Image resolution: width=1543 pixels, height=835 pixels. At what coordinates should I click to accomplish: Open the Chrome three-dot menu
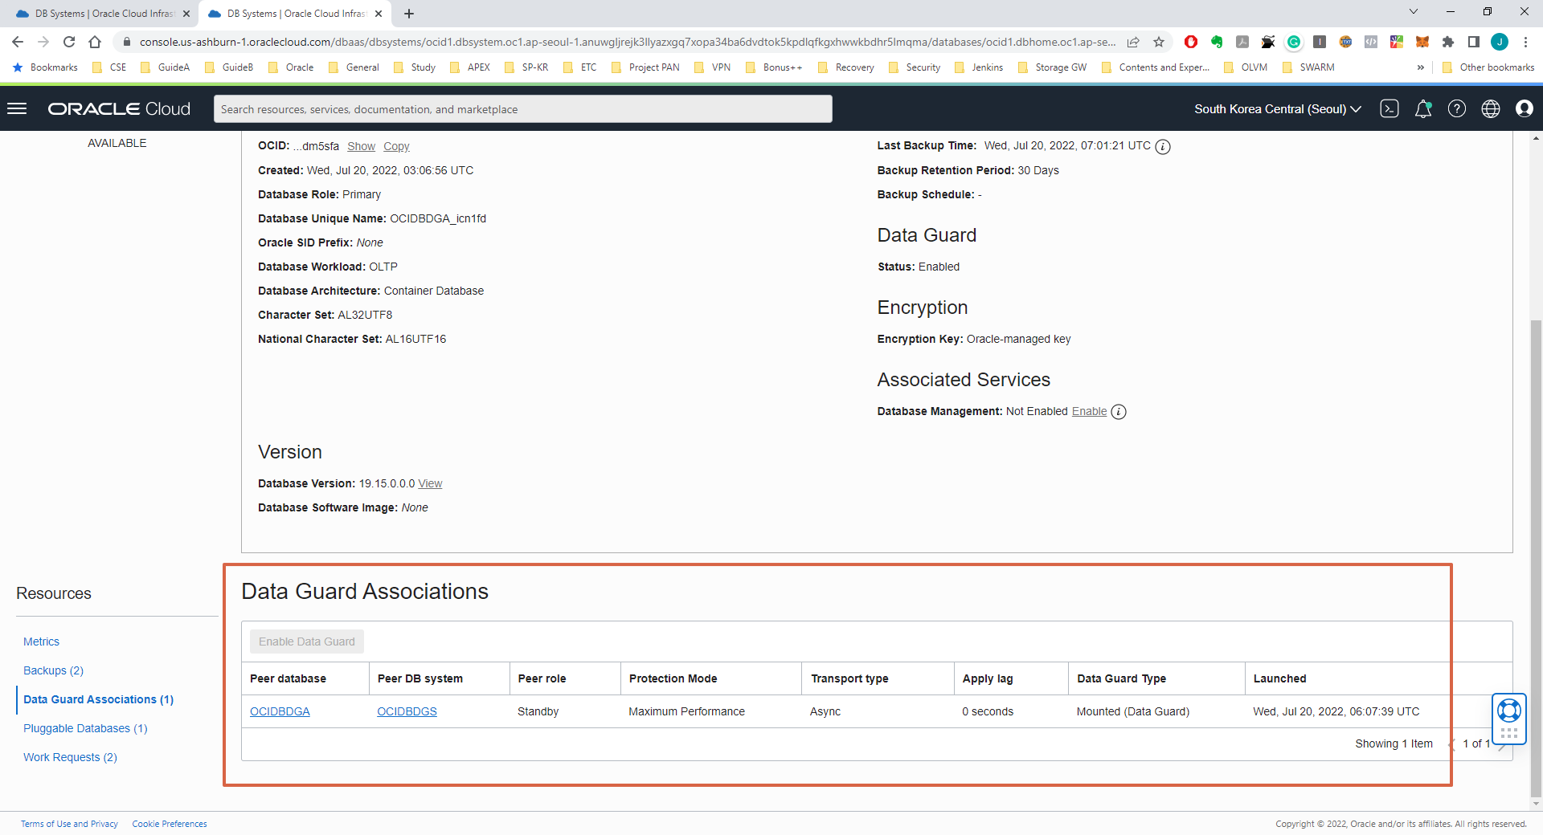click(x=1525, y=42)
